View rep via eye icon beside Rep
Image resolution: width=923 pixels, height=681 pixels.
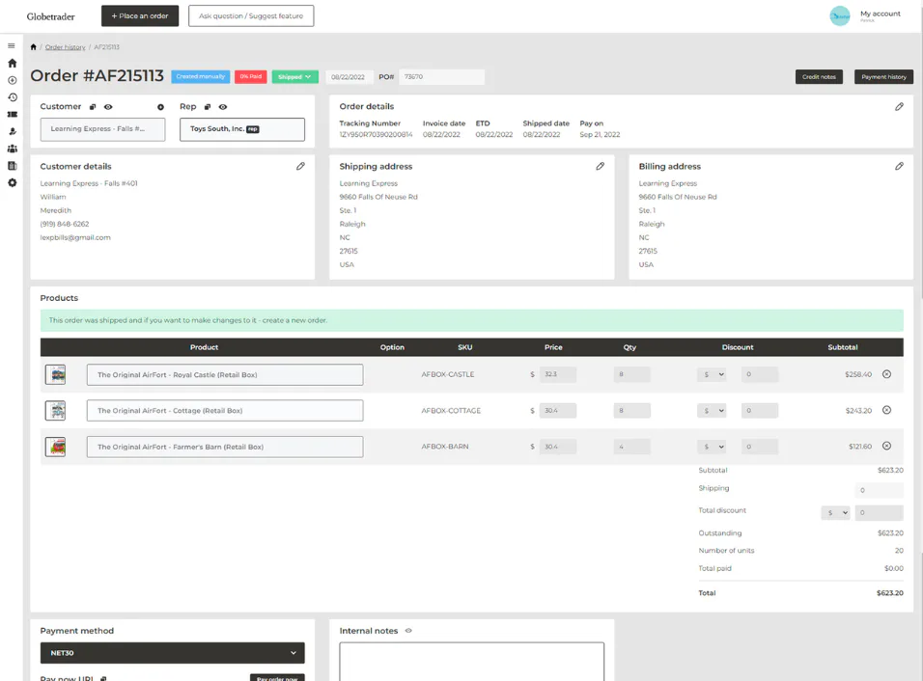coord(222,107)
